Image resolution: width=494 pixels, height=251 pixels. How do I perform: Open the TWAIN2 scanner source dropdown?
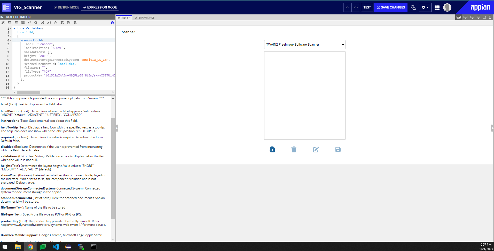click(305, 45)
